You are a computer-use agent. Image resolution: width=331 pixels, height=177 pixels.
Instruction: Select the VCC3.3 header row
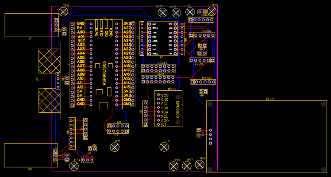pos(158,68)
